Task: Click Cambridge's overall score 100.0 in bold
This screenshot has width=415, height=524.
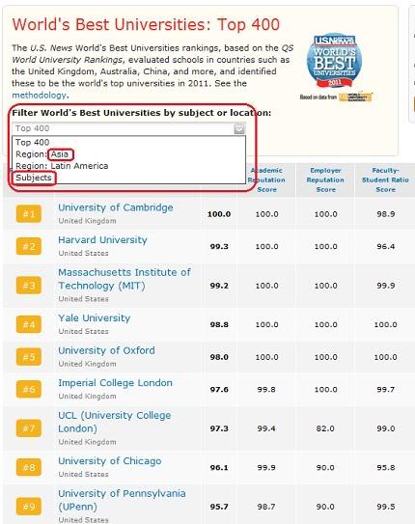Action: tap(219, 214)
